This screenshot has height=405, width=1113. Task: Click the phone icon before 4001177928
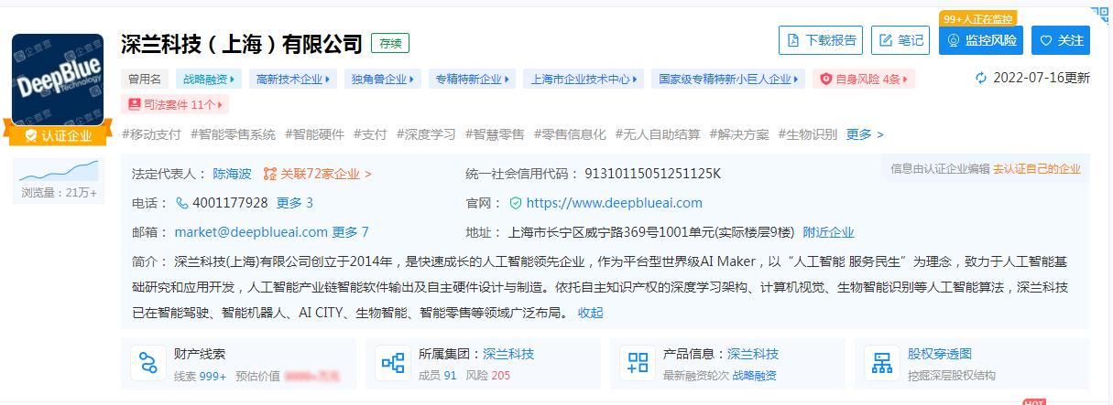[181, 203]
